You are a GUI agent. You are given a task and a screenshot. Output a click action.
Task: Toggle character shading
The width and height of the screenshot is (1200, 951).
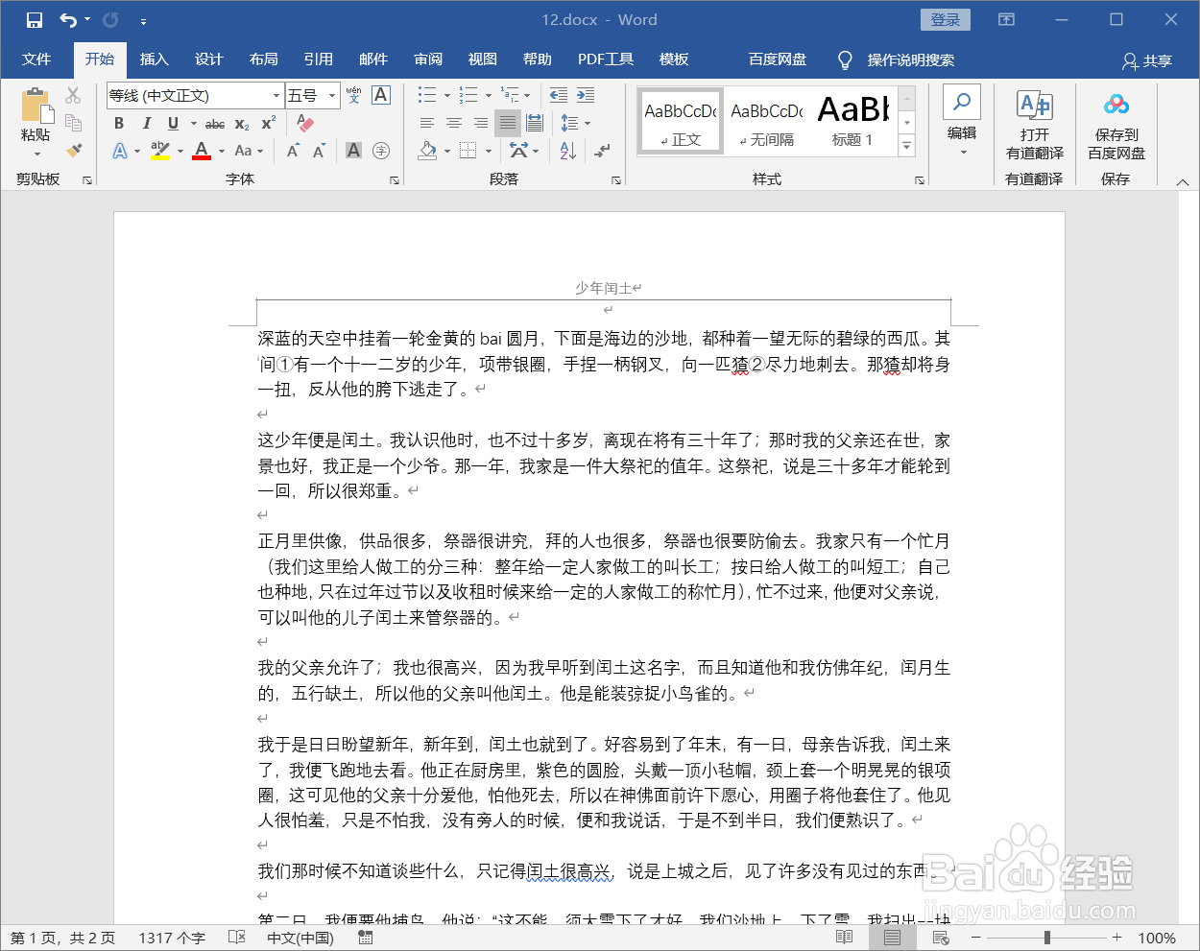[354, 151]
